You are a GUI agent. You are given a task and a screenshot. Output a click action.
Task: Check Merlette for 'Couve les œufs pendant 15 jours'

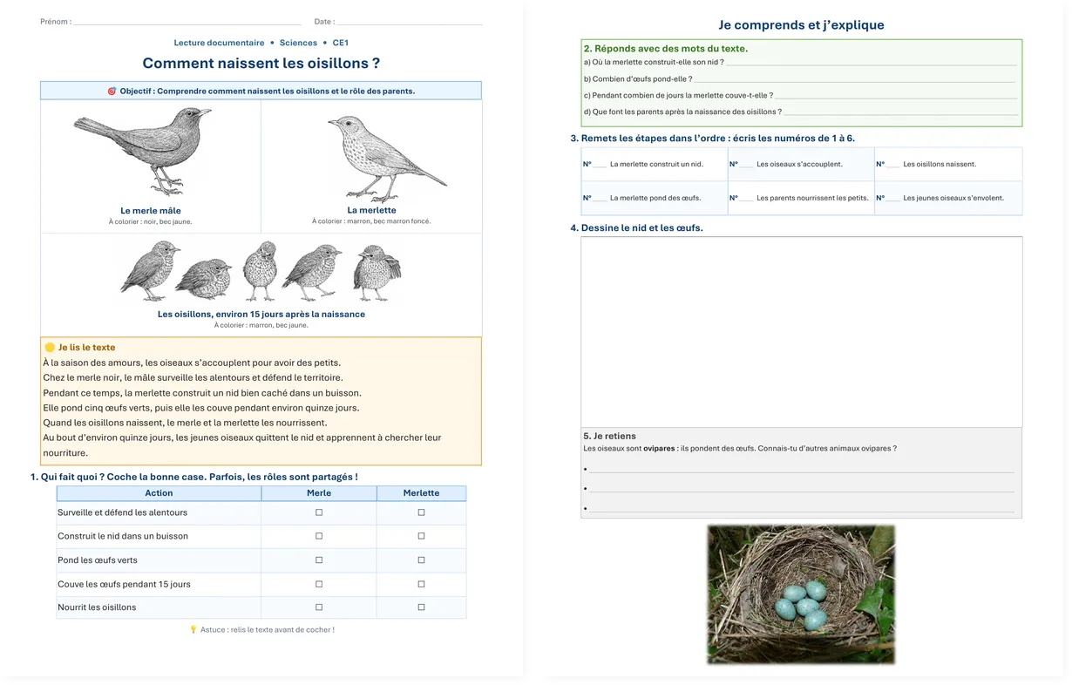[x=421, y=584]
